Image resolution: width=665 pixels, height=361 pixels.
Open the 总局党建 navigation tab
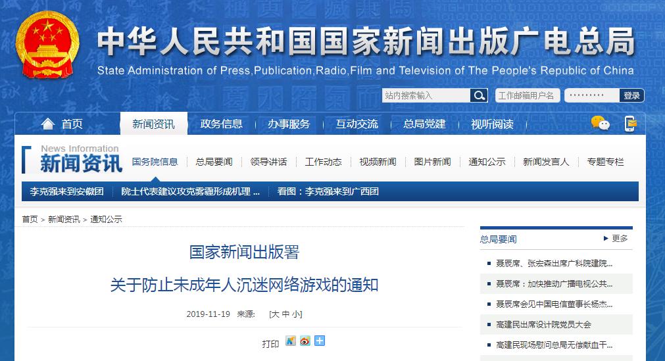424,124
